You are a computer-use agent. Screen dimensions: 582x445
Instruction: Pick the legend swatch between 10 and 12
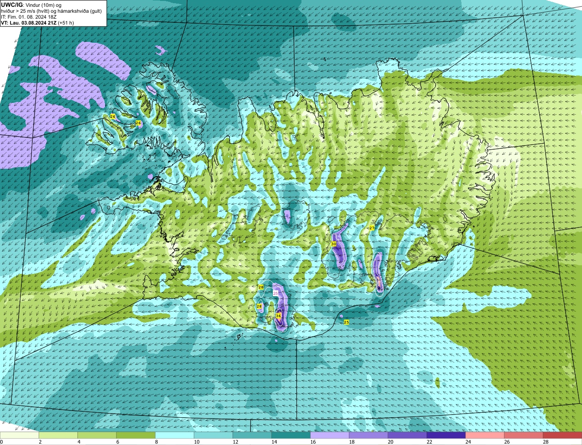(x=213, y=435)
